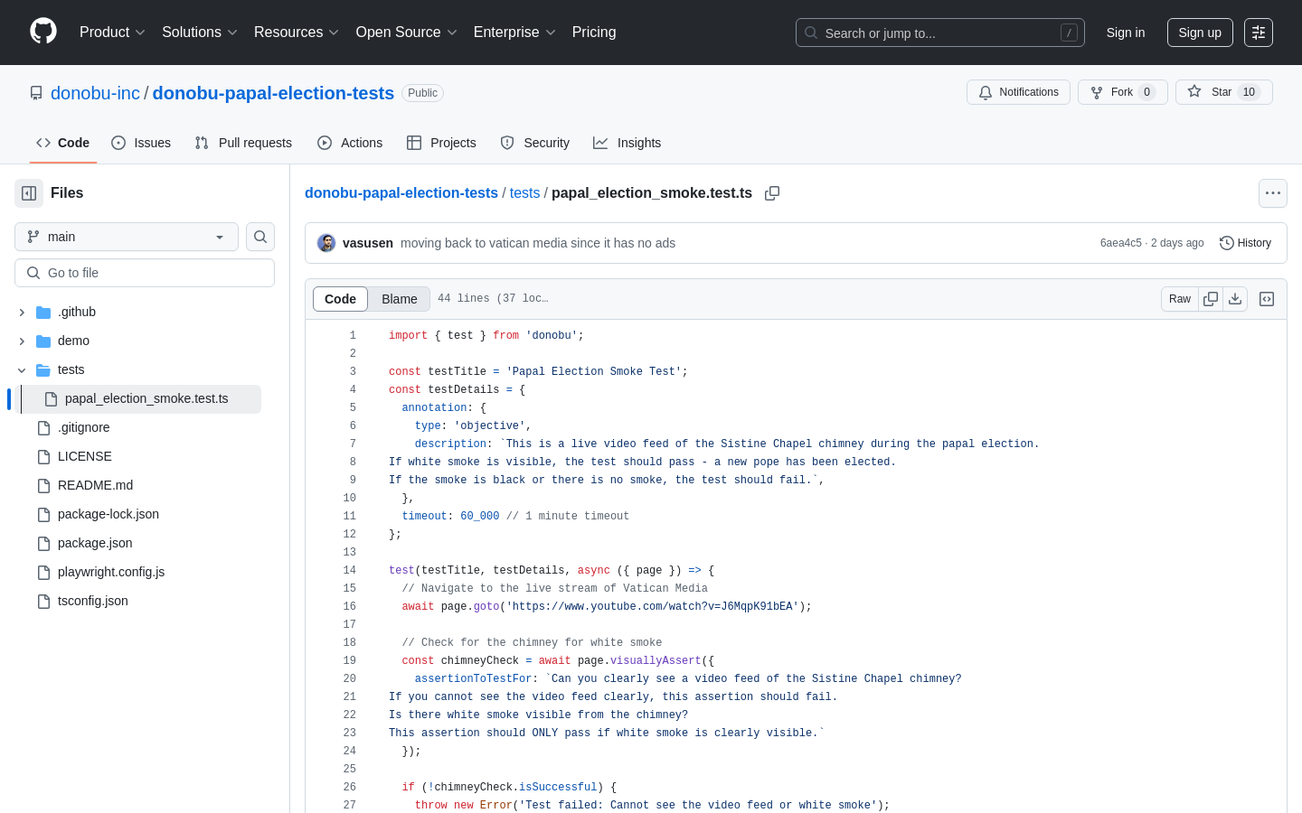Viewport: 1302px width, 813px height.
Task: Open the Raw file view
Action: click(1180, 299)
